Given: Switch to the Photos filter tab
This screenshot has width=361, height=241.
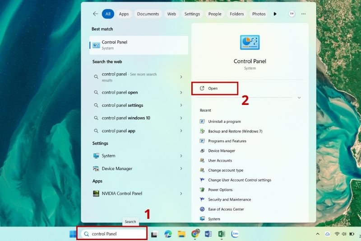Looking at the screenshot, I should click(259, 14).
